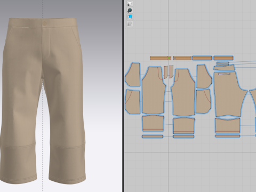Viewport: 256px width, 192px height.
Task: Select the left narrow fly pattern piece
Action: 165,72
